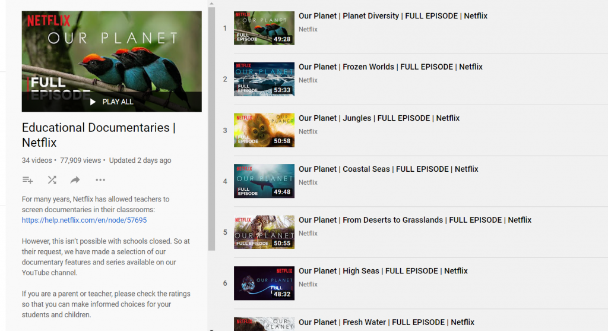The height and width of the screenshot is (331, 608).
Task: Open the From Deserts to Grasslands thumbnail
Action: tap(264, 232)
